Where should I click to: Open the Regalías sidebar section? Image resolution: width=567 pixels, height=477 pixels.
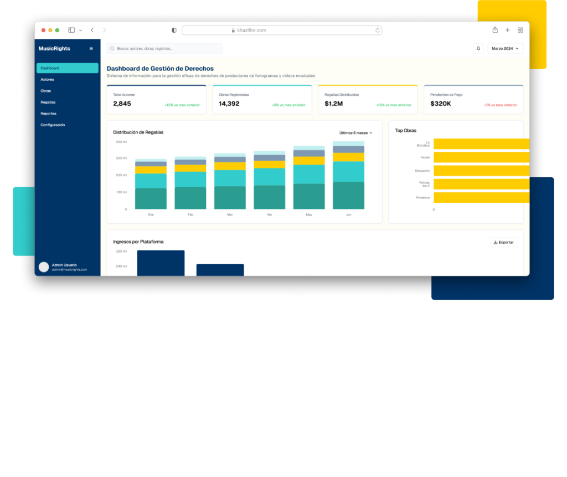pyautogui.click(x=48, y=102)
